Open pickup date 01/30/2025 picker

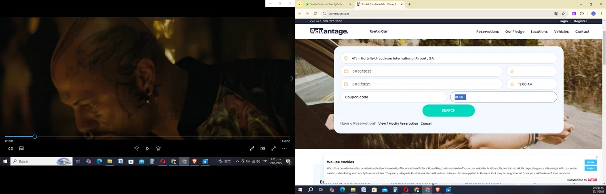coord(421,71)
